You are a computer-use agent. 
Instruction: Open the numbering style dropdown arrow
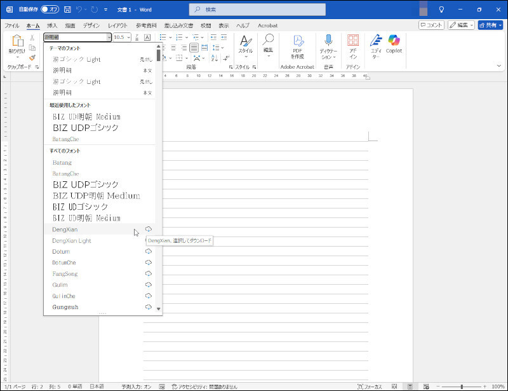point(187,38)
